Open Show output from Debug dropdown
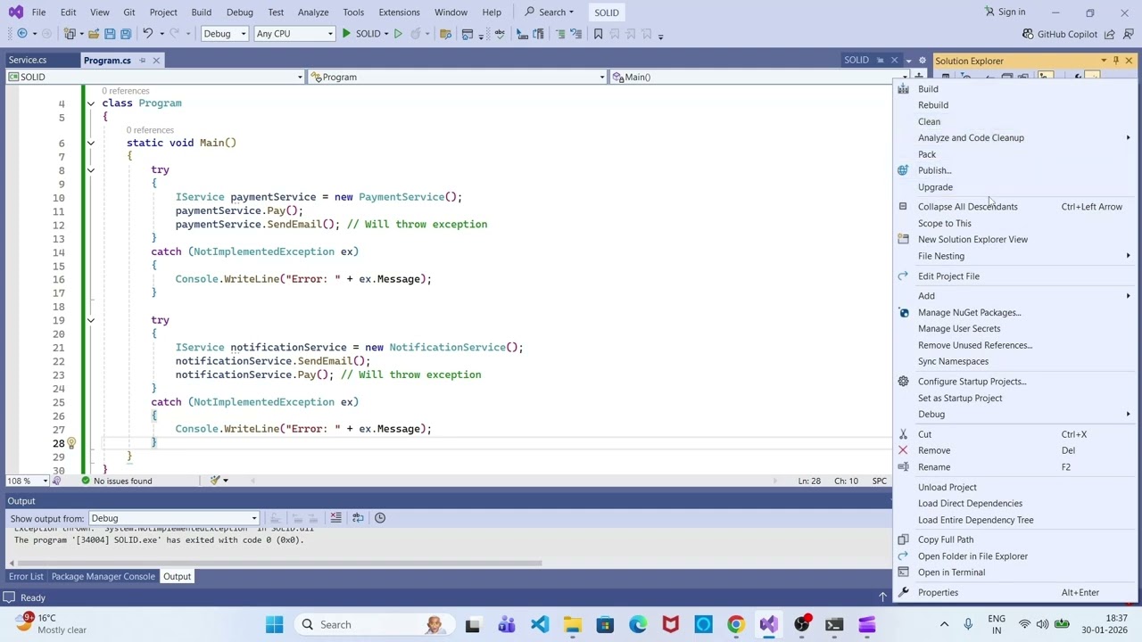 (174, 519)
